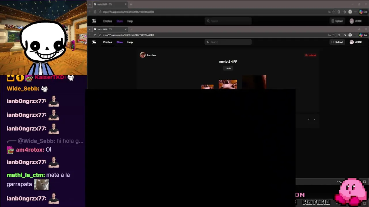Add page to favorites star in front window
This screenshot has width=369, height=207.
(334, 35)
